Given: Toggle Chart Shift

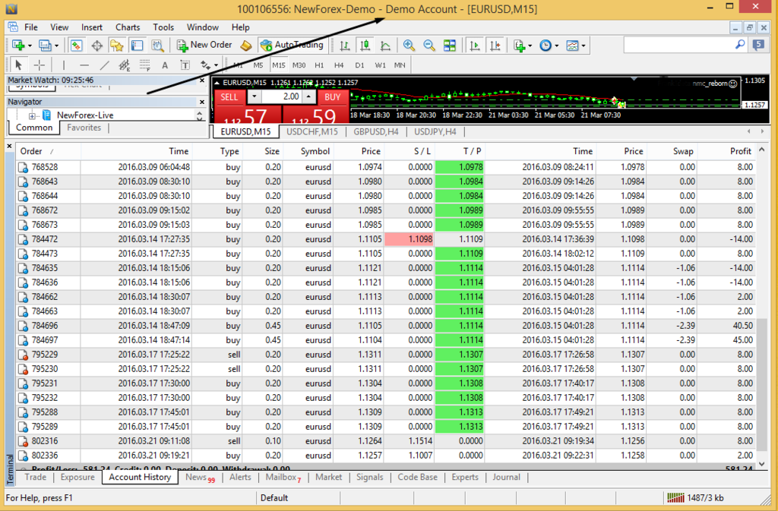Looking at the screenshot, I should click(x=495, y=46).
